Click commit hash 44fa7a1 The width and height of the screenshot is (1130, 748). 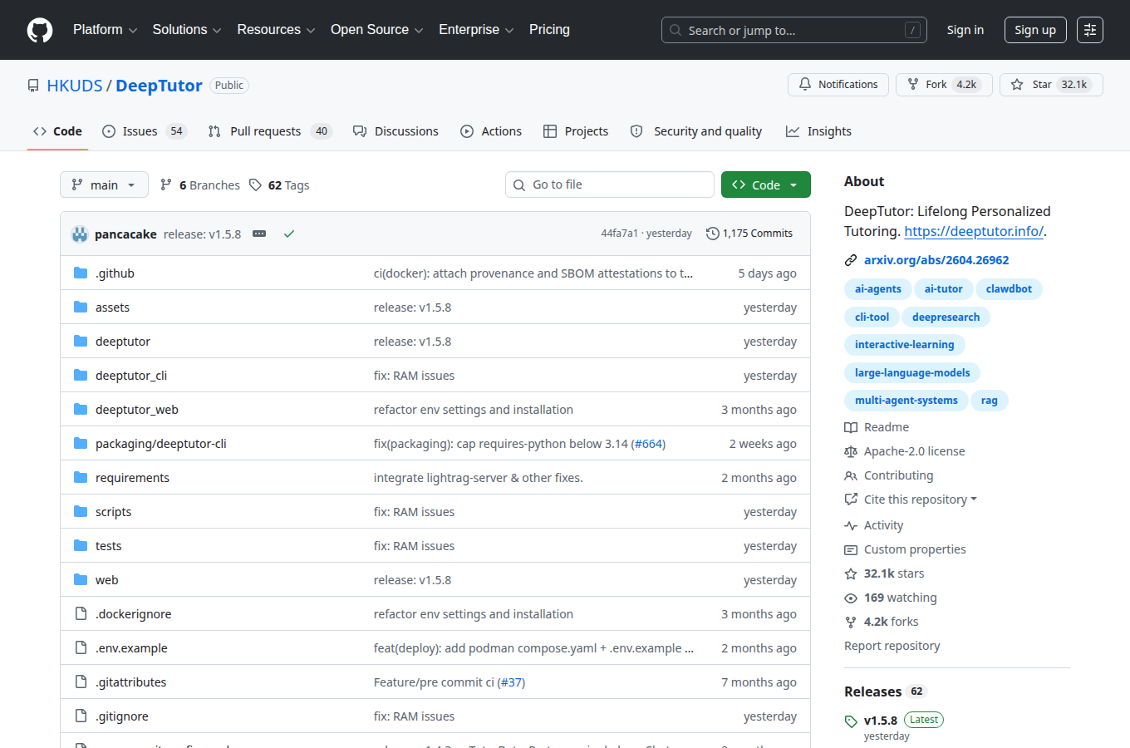tap(620, 234)
